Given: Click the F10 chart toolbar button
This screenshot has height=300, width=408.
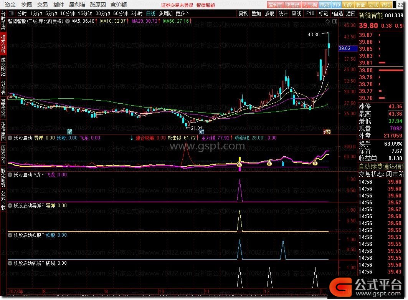Looking at the screenshot, I should pyautogui.click(x=310, y=13).
